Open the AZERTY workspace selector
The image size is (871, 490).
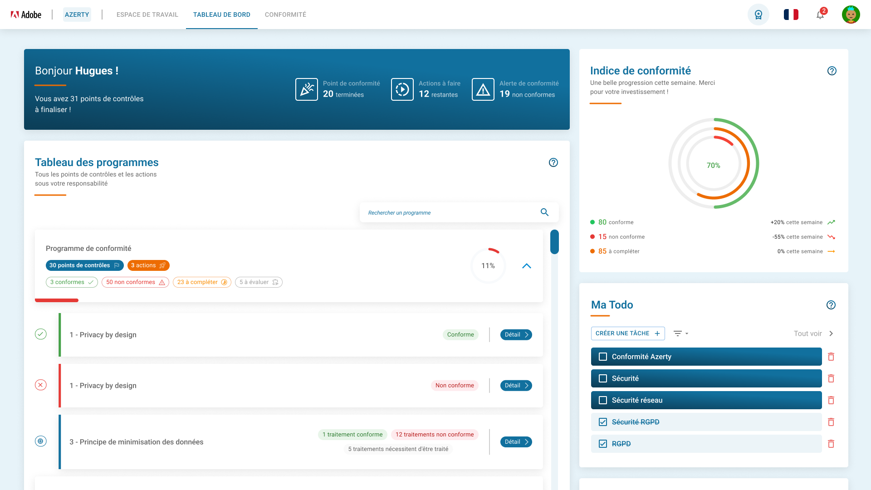pos(77,15)
